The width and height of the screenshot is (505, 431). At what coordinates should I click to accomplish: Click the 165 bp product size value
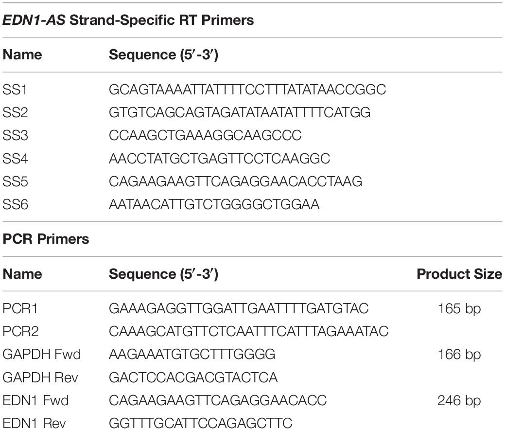(x=459, y=308)
